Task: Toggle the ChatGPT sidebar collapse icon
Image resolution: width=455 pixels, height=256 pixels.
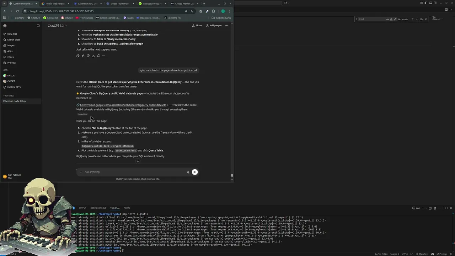Action: point(38,26)
